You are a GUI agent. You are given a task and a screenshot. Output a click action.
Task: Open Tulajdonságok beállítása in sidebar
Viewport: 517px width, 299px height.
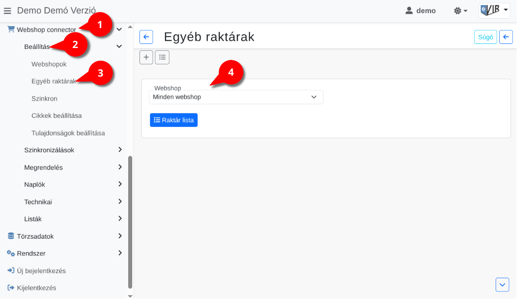[x=68, y=133]
